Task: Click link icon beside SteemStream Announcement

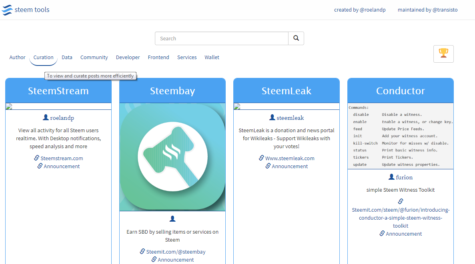Action: 40,166
